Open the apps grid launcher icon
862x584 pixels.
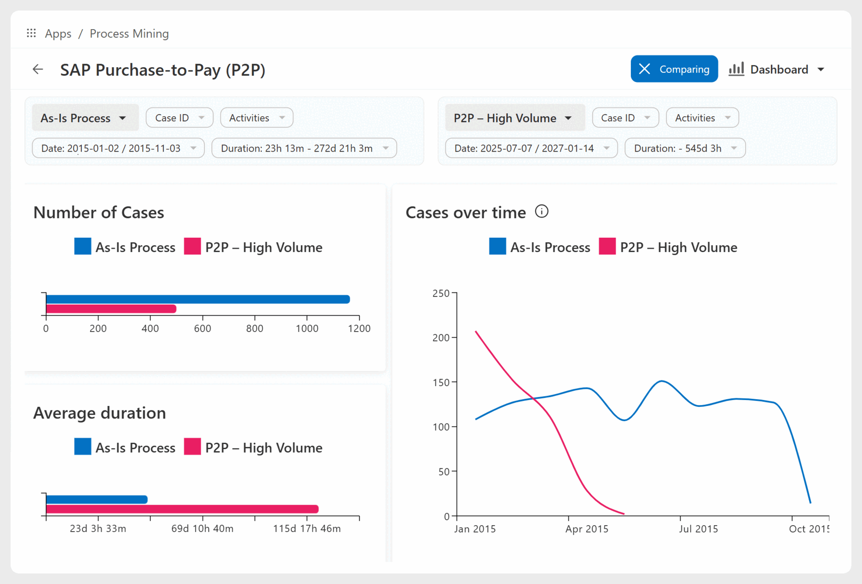pos(31,33)
